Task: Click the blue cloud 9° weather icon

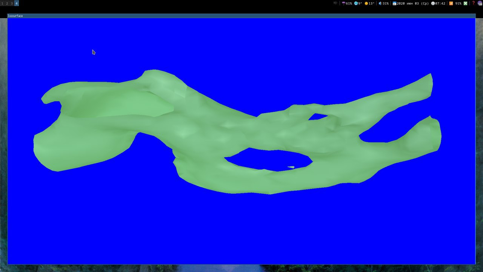Action: (356, 3)
